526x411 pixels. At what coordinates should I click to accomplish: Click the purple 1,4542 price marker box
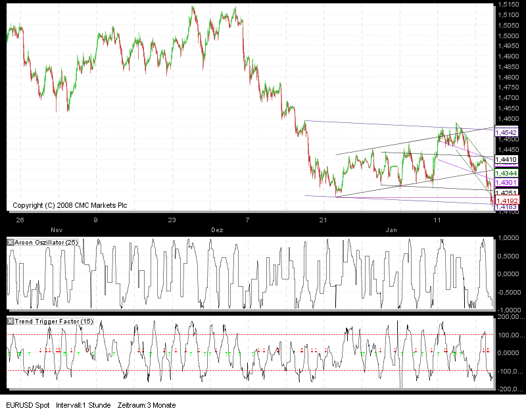click(506, 133)
